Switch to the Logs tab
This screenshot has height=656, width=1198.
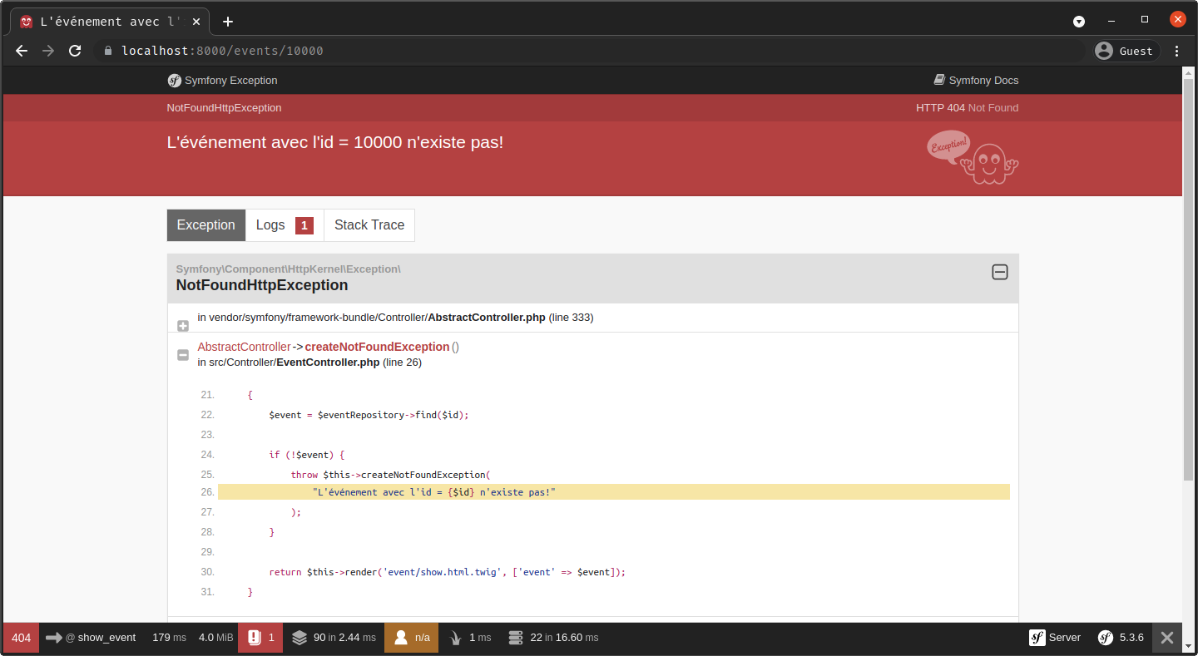pyautogui.click(x=285, y=225)
